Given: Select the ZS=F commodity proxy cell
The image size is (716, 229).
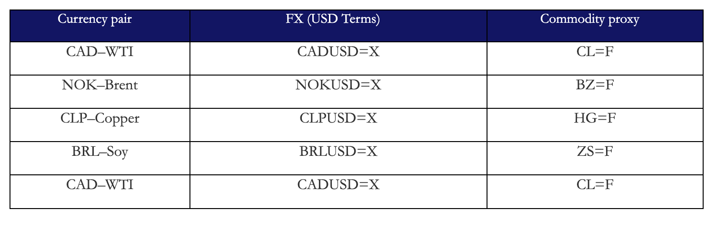Looking at the screenshot, I should click(x=594, y=152).
